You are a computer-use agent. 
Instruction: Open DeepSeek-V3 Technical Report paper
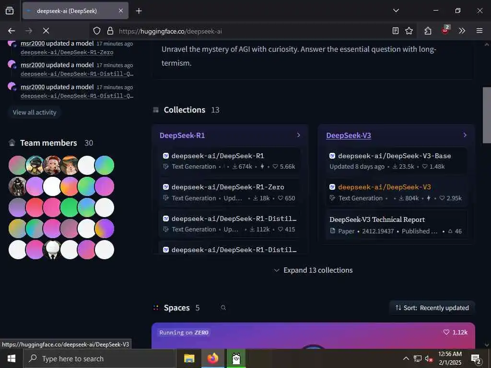[x=397, y=225]
